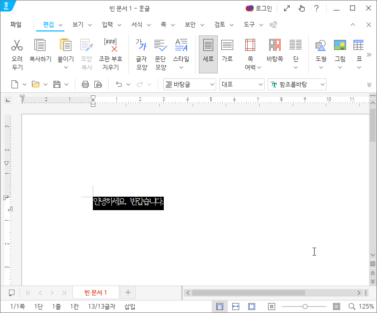The image size is (377, 313).
Task: Expand the Paste (붙이기) dropdown arrow
Action: [x=65, y=68]
